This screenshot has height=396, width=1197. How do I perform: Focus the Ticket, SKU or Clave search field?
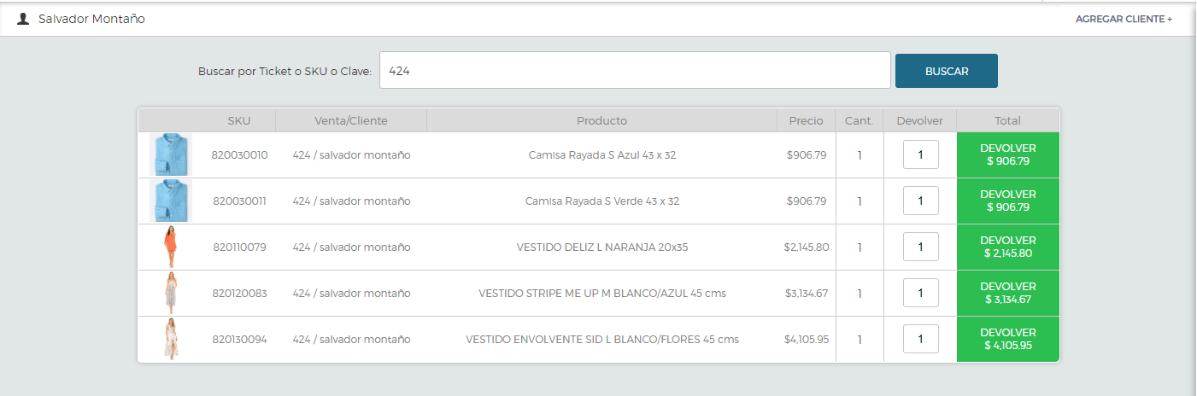coord(635,71)
